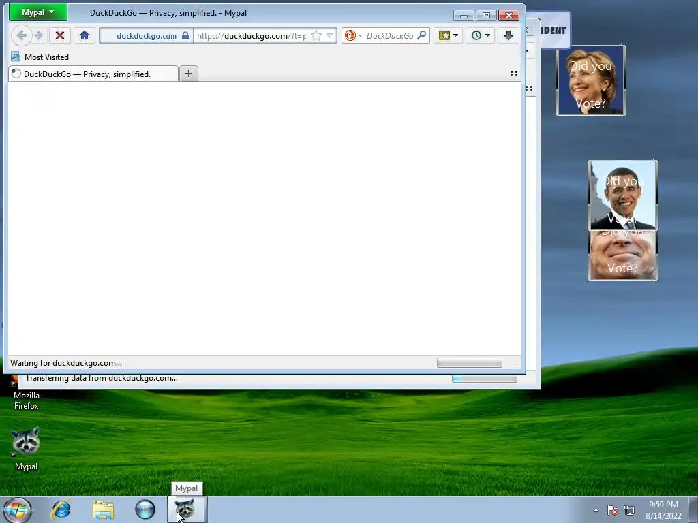Go back with the back arrow
This screenshot has width=698, height=523.
click(21, 35)
